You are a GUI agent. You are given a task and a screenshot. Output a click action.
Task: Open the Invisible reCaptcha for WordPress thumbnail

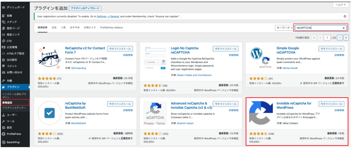pos(261,113)
